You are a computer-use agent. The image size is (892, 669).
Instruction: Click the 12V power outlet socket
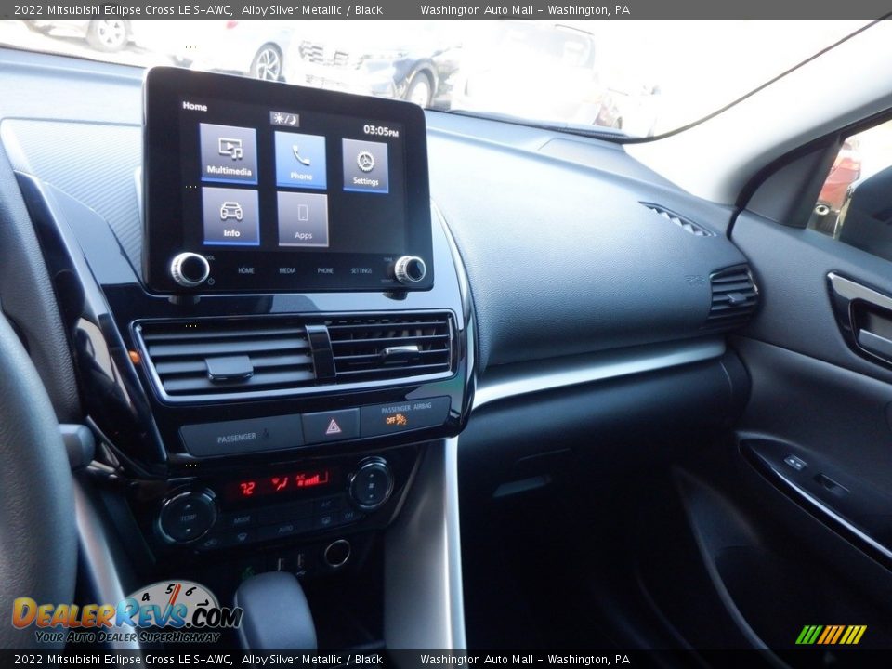(x=336, y=554)
